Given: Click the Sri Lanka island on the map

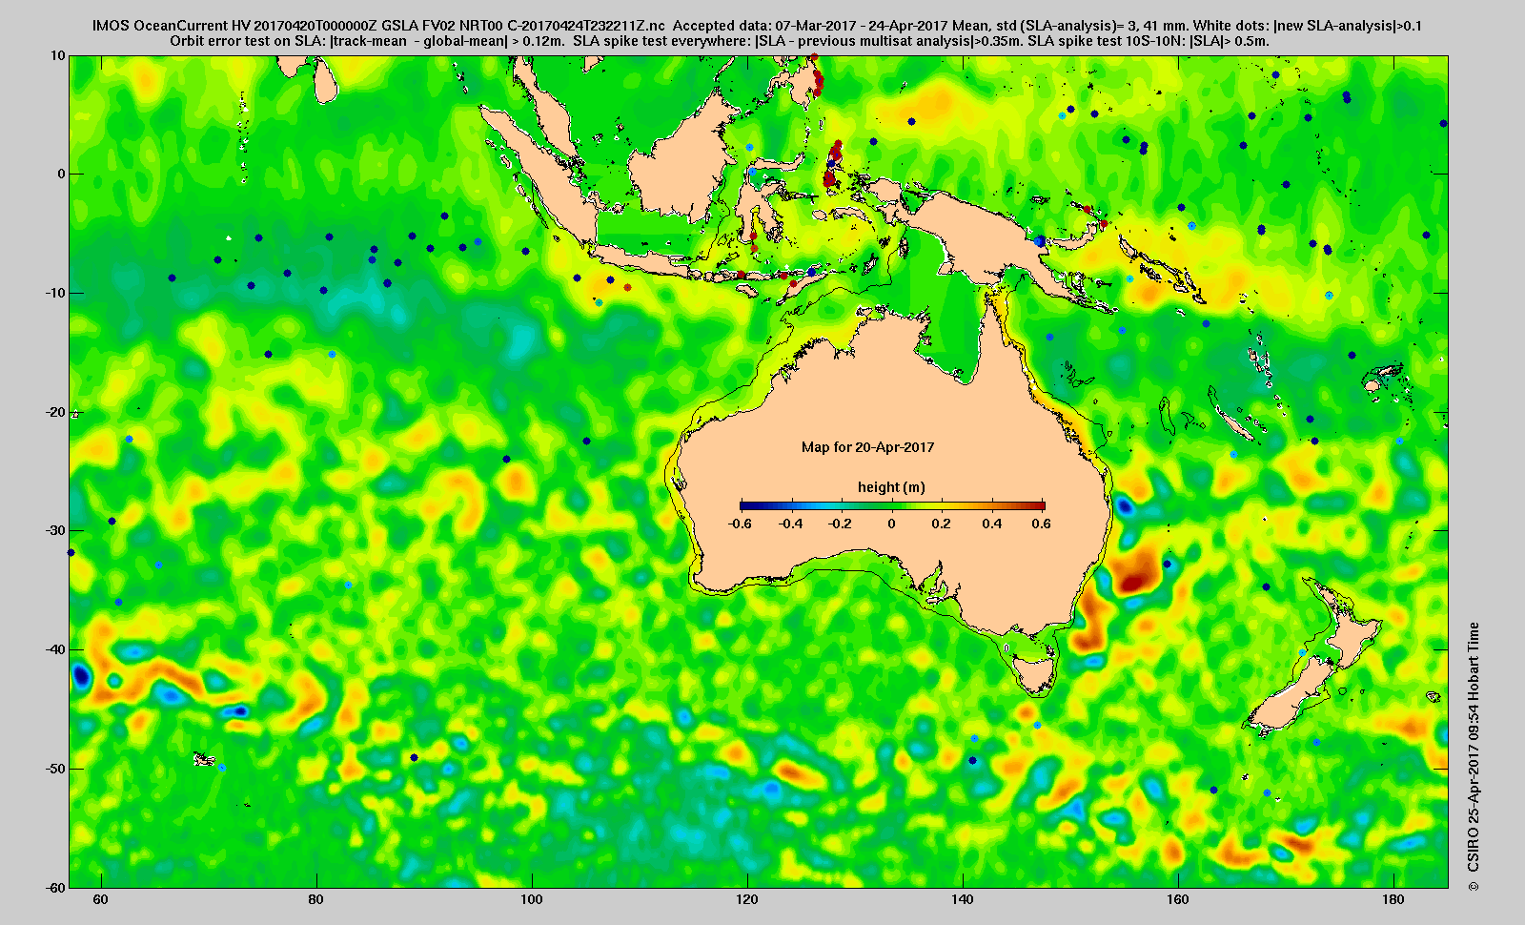Looking at the screenshot, I should (325, 81).
